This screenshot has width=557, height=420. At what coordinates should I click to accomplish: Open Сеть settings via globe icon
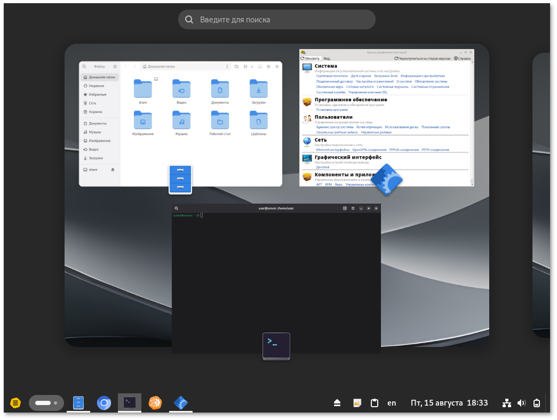[x=306, y=141]
